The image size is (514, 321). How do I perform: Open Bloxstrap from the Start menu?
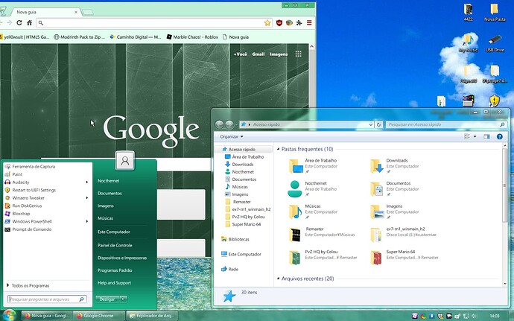pos(17,214)
